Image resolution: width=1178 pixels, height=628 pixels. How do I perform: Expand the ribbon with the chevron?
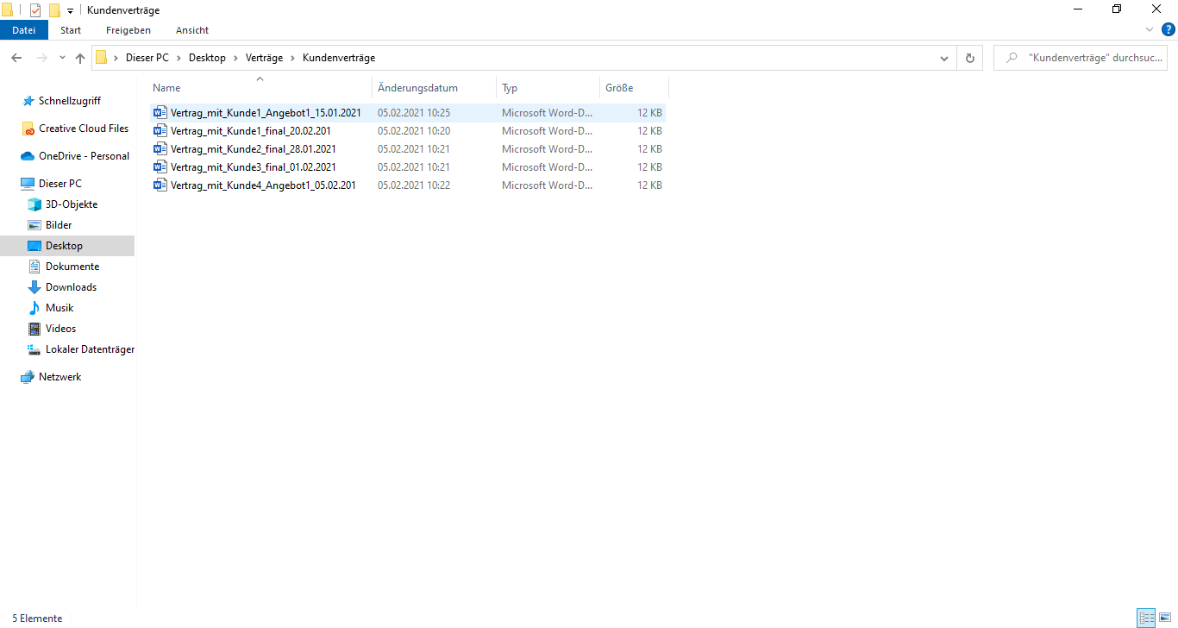[x=1150, y=29]
